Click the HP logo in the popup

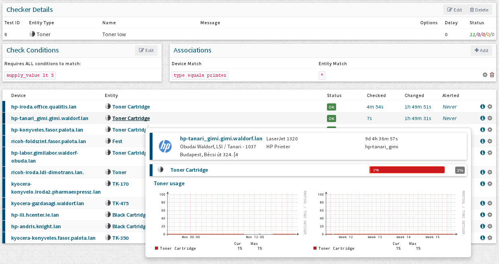(165, 146)
